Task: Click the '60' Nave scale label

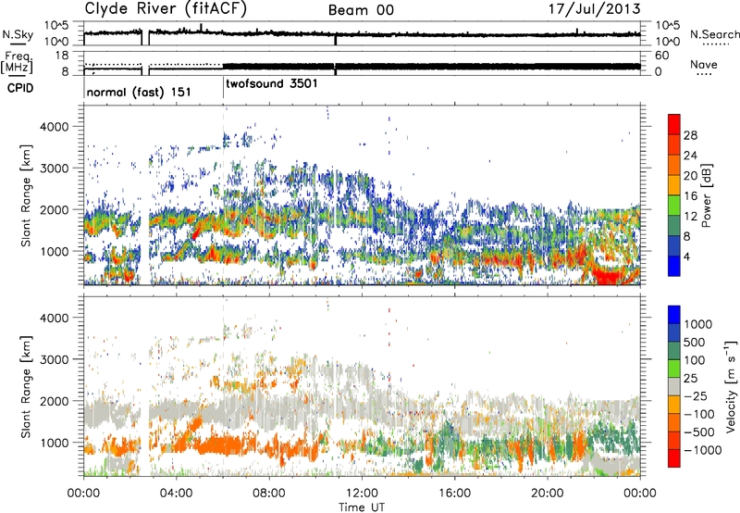Action: 662,56
